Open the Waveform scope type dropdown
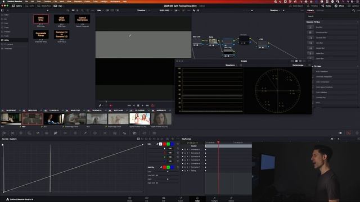This screenshot has width=360, height=202. pyautogui.click(x=231, y=65)
